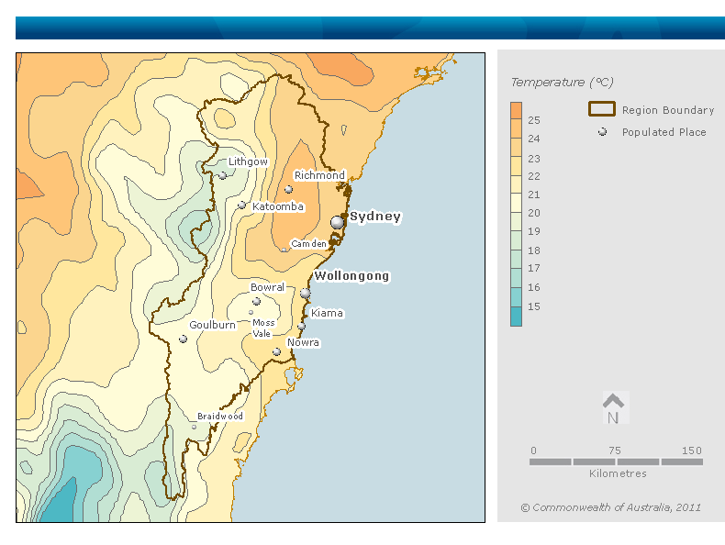
Task: Select the Kiama place marker
Action: point(301,326)
